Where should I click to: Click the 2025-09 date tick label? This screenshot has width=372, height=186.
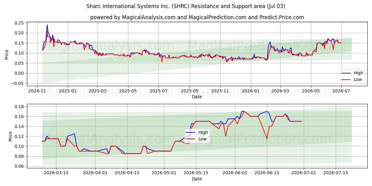click(x=189, y=91)
